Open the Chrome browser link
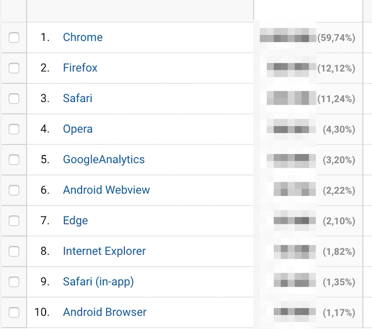 point(83,37)
